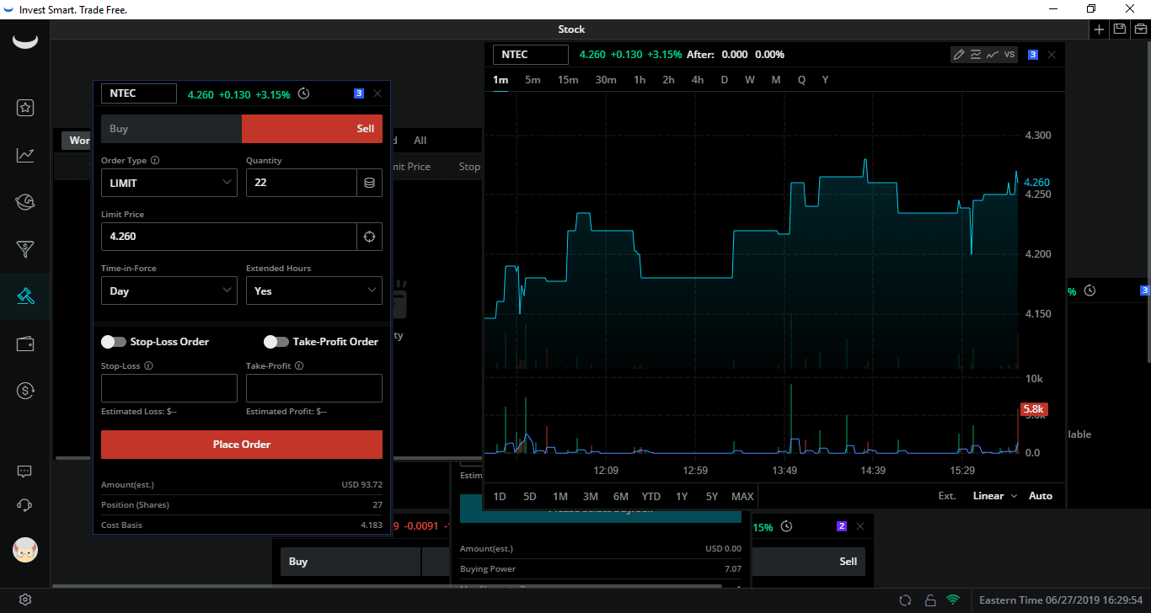Viewport: 1151px width, 613px height.
Task: Open the Order Type LIMIT dropdown
Action: point(169,182)
